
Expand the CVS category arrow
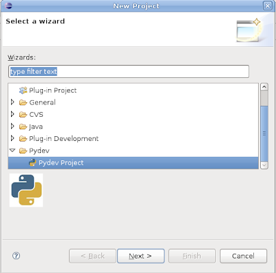(12, 114)
